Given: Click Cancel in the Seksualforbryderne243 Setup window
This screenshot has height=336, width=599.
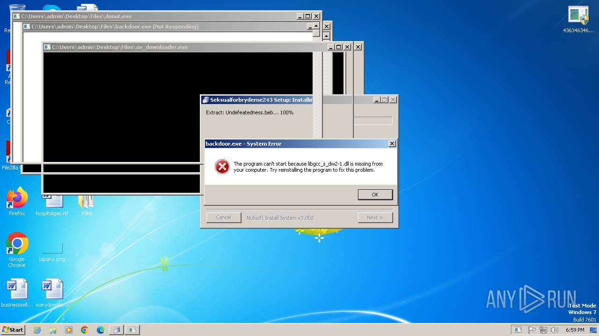Looking at the screenshot, I should click(223, 217).
